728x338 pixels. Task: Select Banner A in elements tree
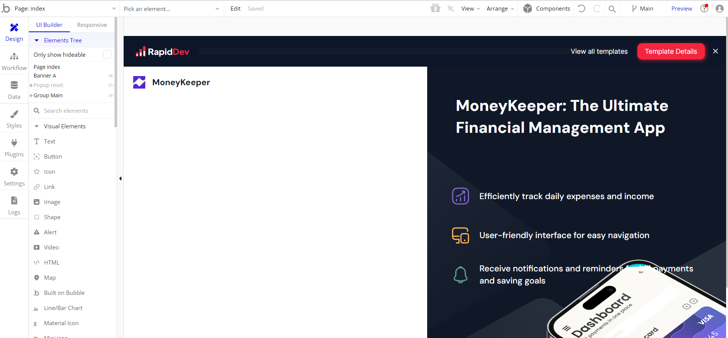(x=45, y=76)
